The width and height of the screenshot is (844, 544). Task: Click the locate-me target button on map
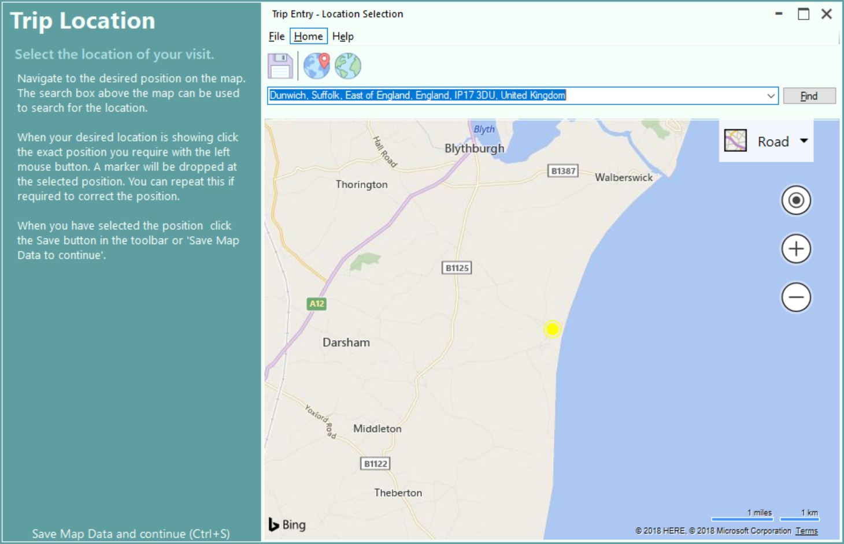[x=796, y=200]
